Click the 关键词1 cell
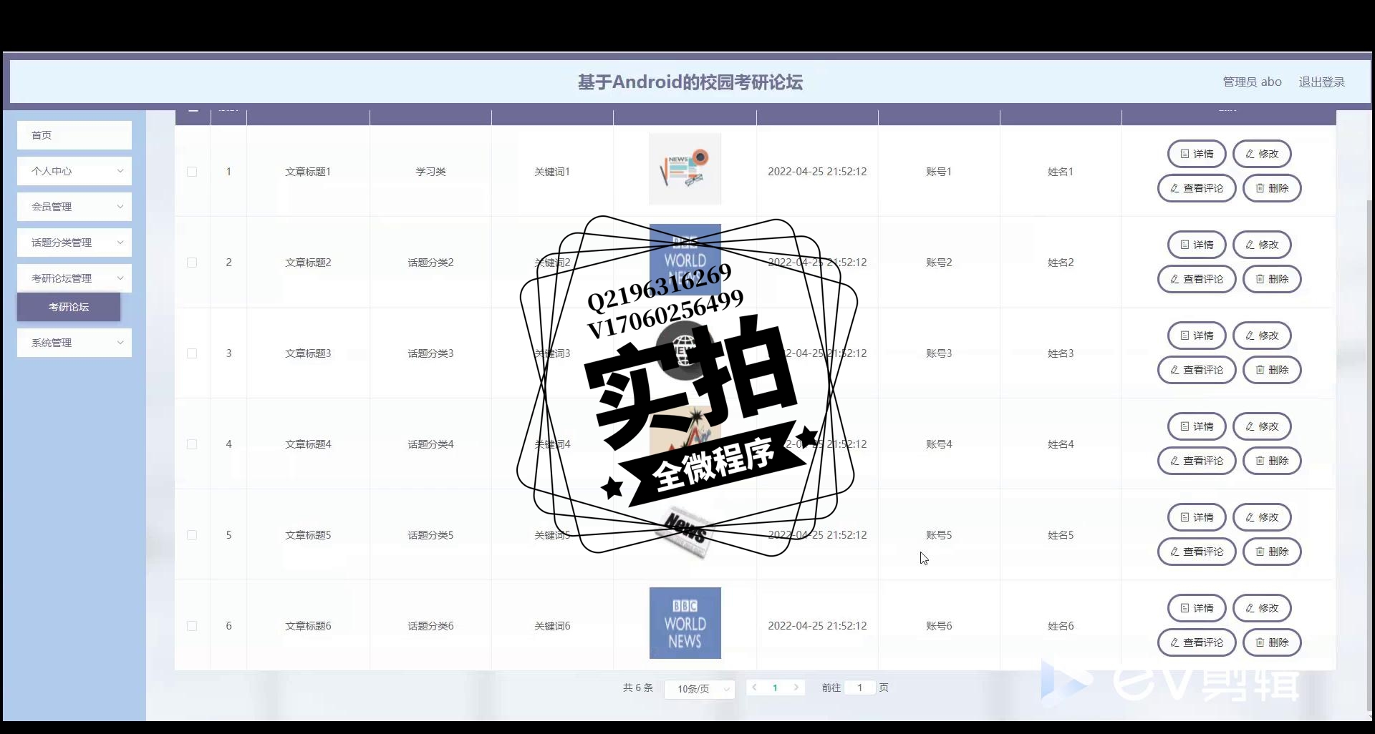Screen dimensions: 1375x734 click(552, 172)
